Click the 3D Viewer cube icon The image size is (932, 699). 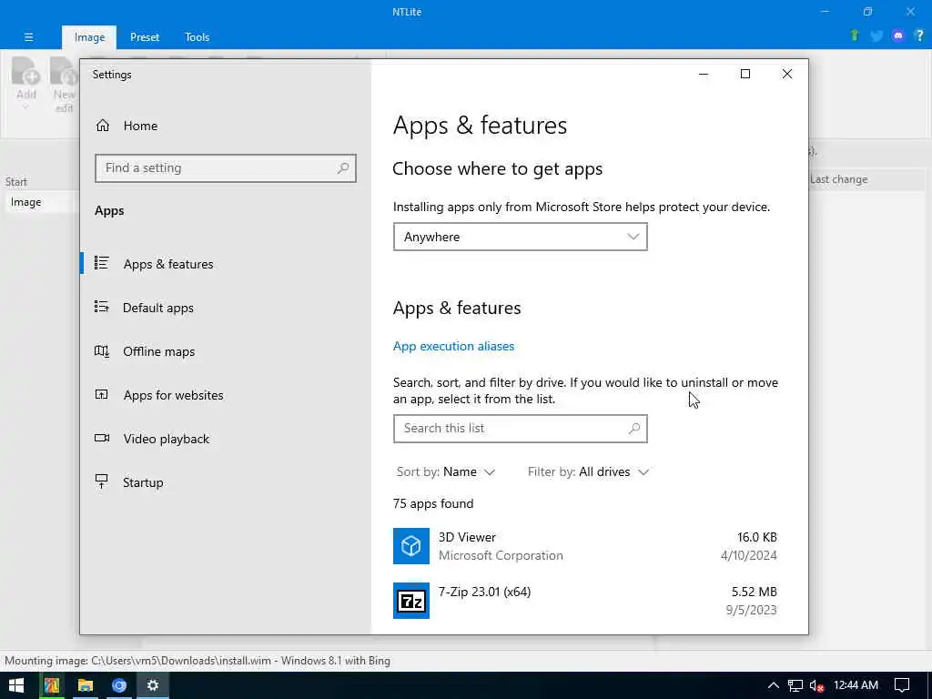point(411,546)
